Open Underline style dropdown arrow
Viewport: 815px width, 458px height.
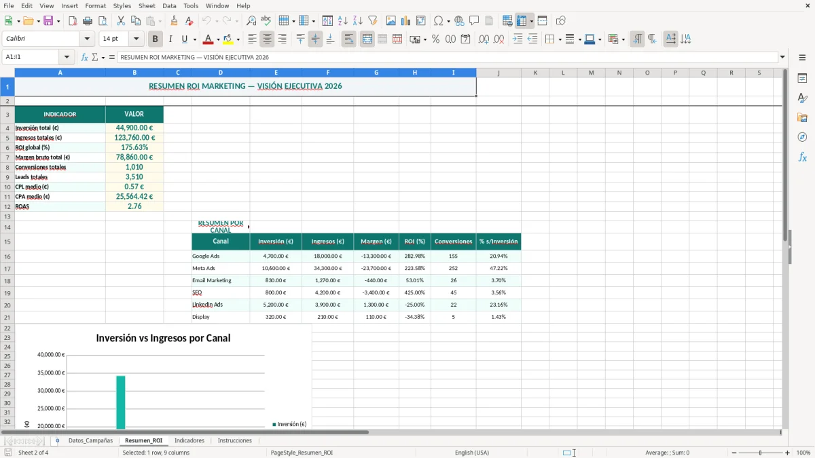(194, 39)
